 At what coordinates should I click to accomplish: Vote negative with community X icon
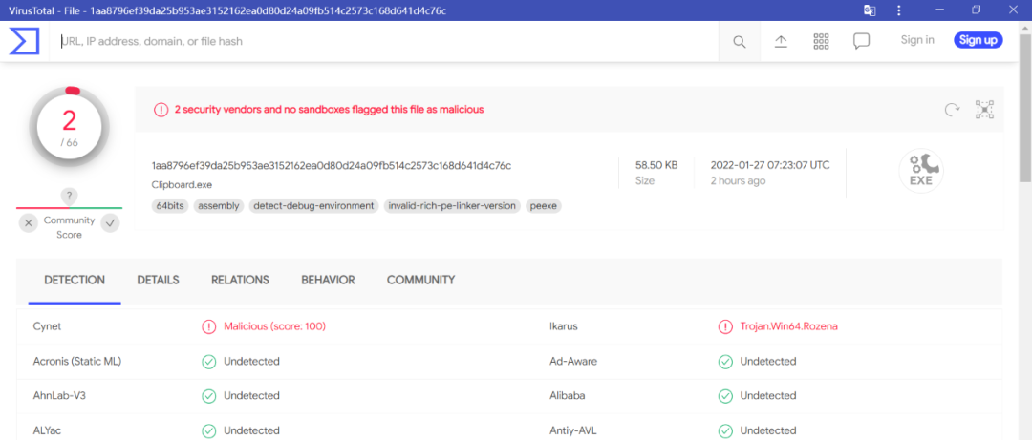pyautogui.click(x=29, y=223)
